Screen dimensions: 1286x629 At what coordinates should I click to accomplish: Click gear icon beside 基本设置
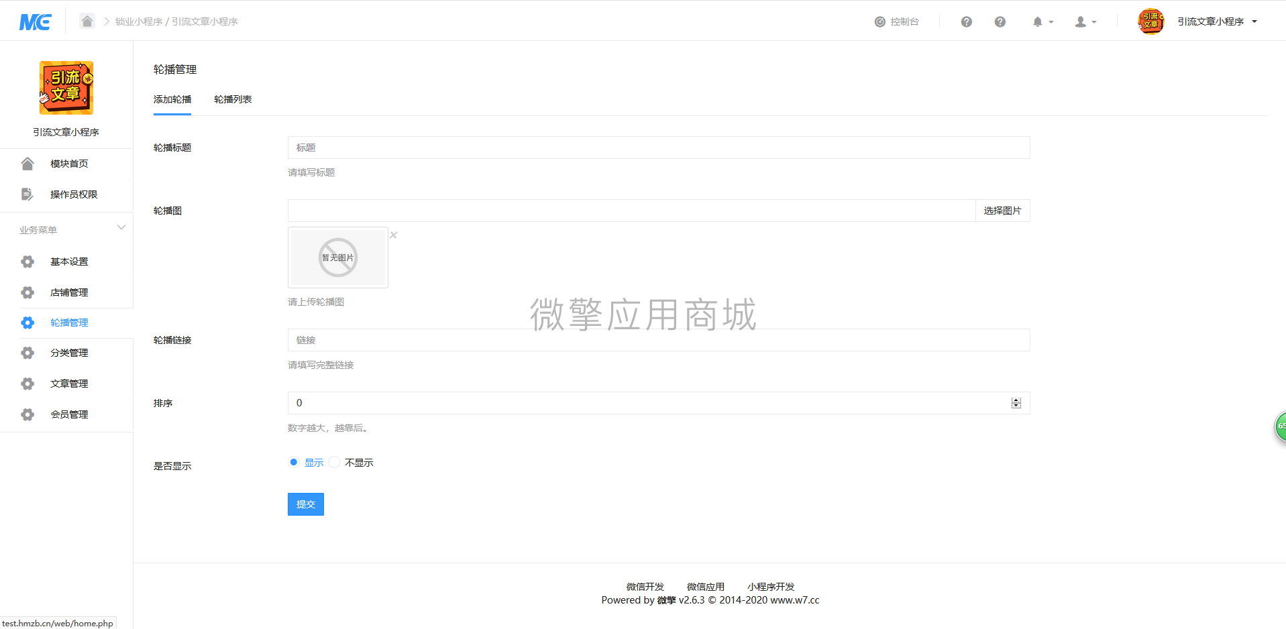coord(28,262)
